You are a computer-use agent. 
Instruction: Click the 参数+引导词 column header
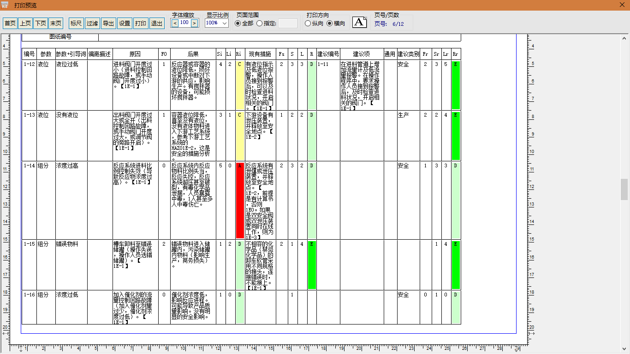pos(71,54)
